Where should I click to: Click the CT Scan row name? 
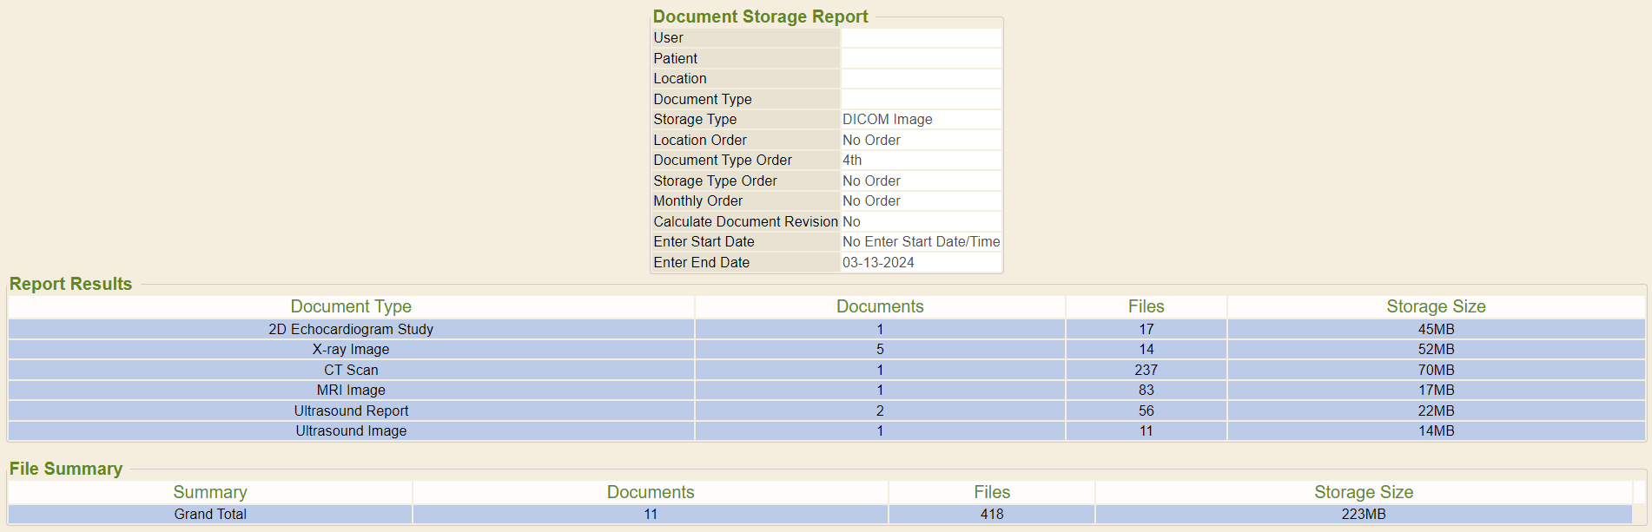point(351,370)
